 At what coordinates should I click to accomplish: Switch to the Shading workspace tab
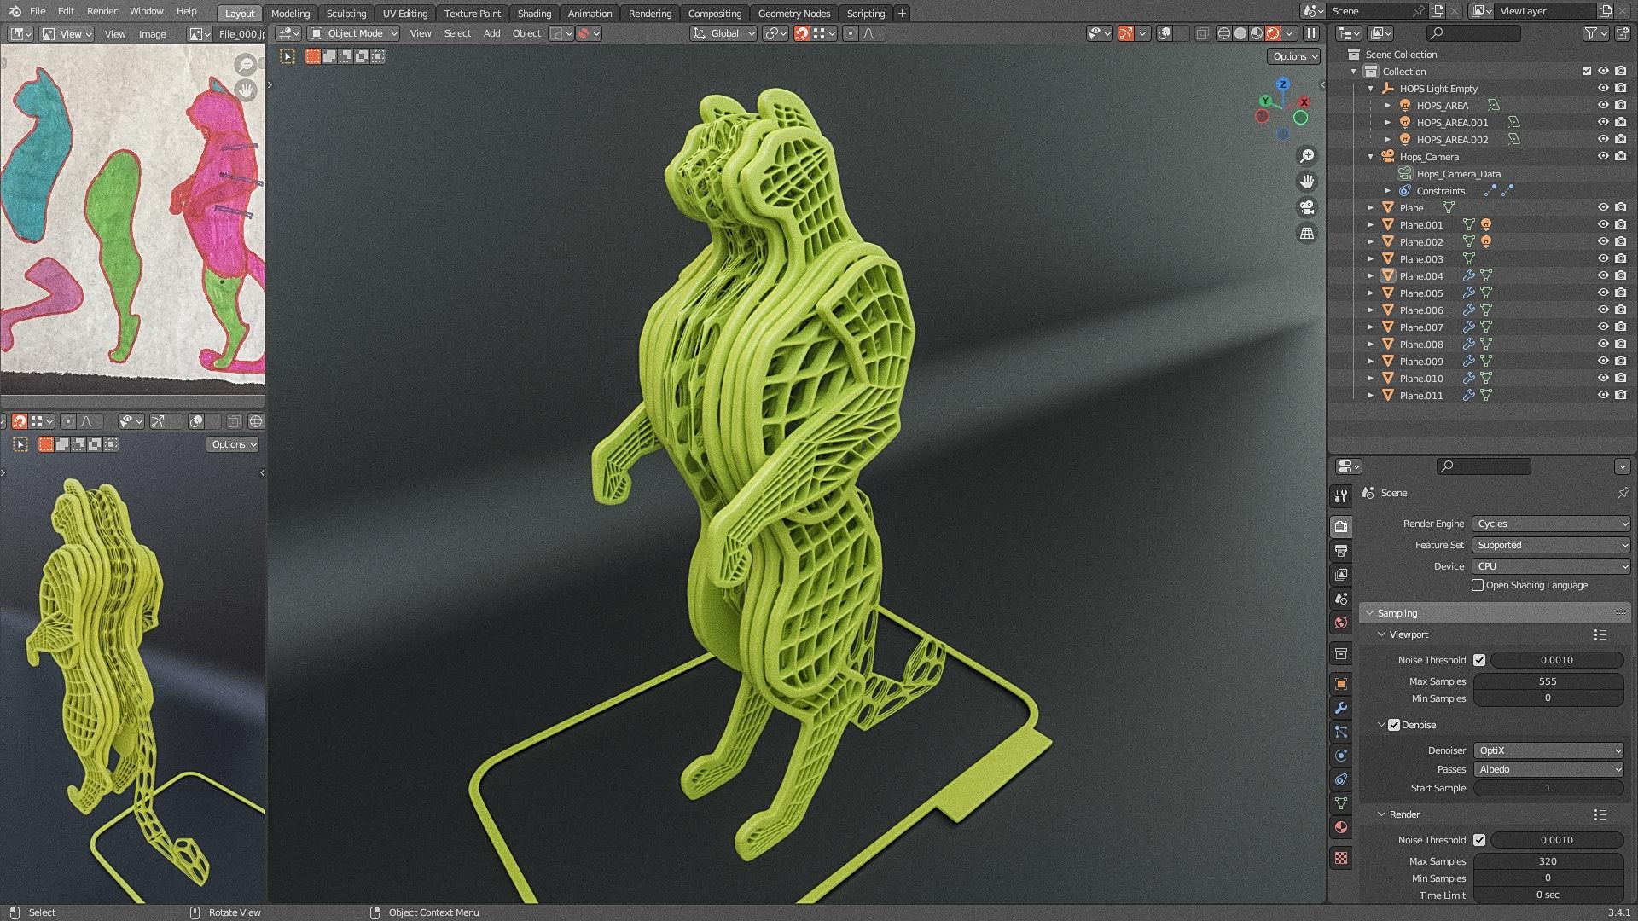pyautogui.click(x=534, y=13)
